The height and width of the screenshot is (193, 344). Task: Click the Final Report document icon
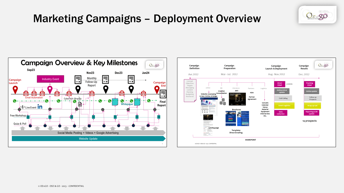pyautogui.click(x=163, y=94)
